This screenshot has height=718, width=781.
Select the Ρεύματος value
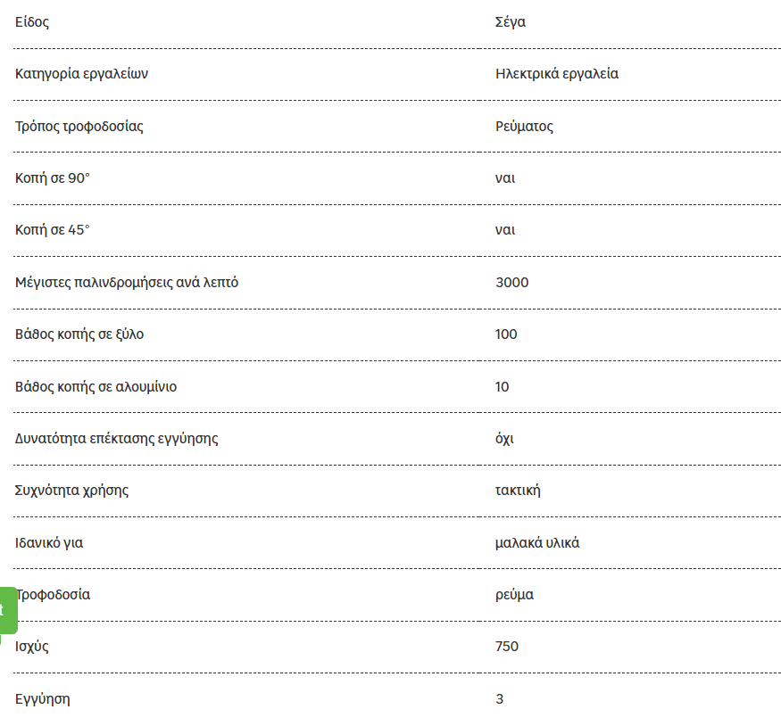[524, 127]
